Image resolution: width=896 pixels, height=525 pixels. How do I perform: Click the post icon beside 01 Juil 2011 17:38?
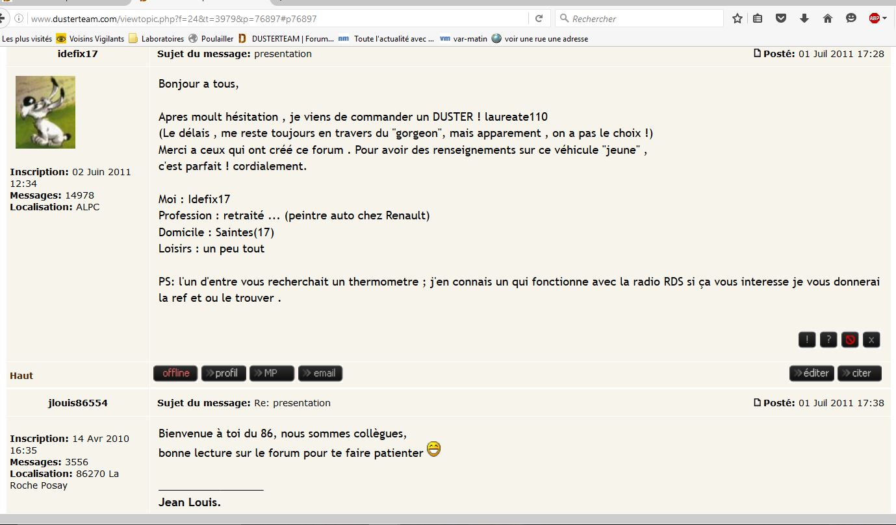[x=757, y=402]
